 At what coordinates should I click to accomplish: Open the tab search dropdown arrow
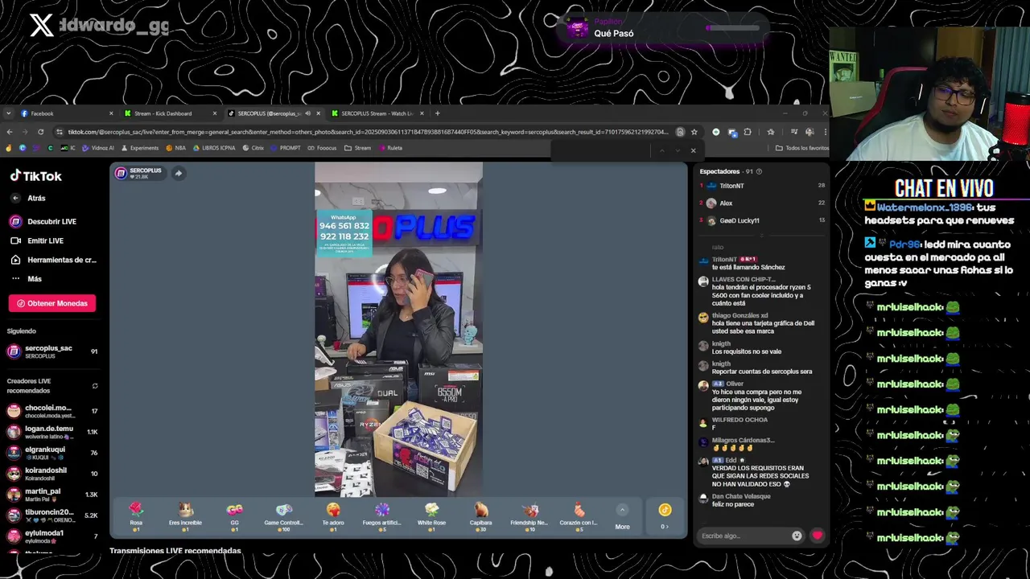tap(8, 113)
